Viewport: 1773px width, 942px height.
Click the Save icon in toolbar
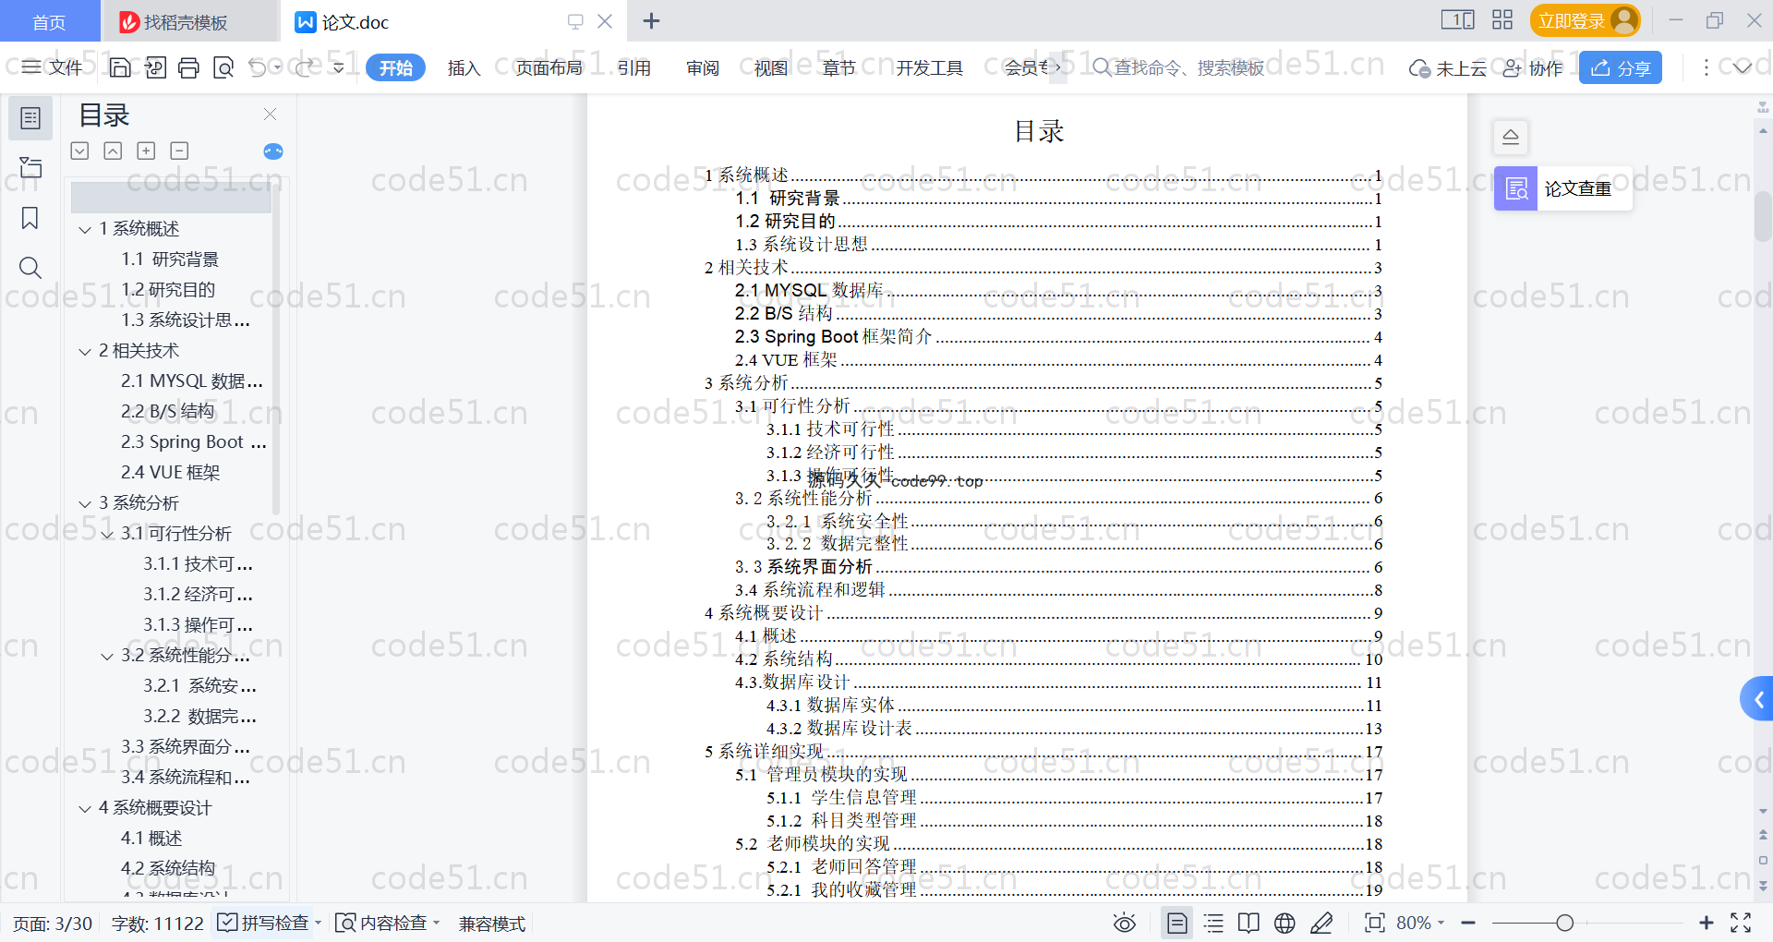coord(120,67)
